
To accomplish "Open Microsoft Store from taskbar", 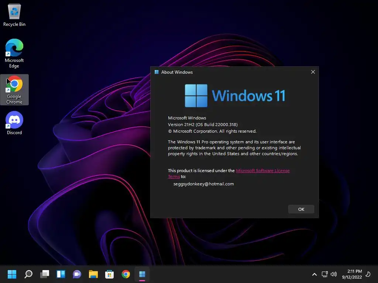I will 109,274.
